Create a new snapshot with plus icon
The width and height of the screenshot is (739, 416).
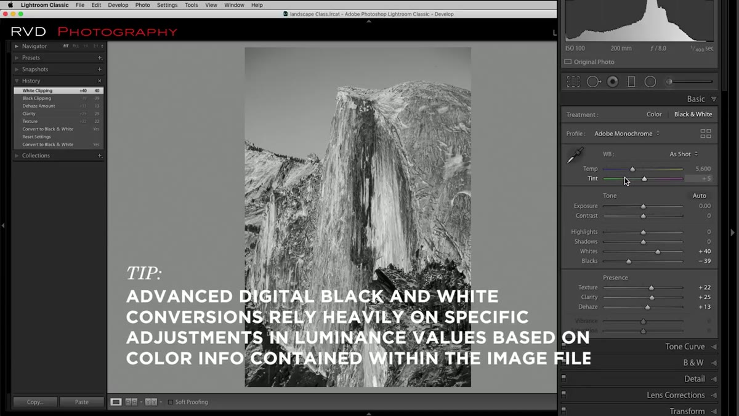click(x=100, y=70)
